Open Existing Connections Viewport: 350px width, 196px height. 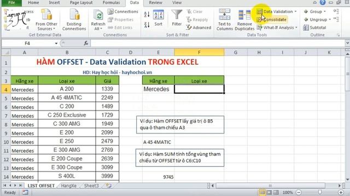[x=74, y=20]
